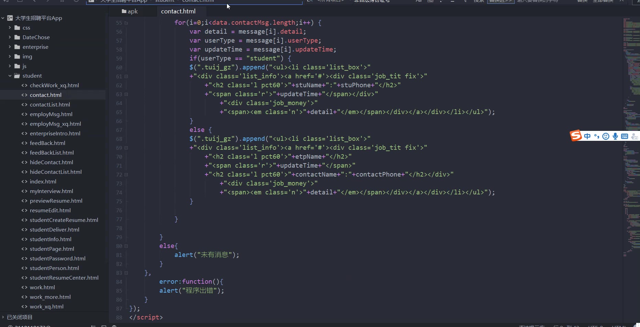This screenshot has width=640, height=327.
Task: Open studentPassword.html file
Action: point(57,258)
